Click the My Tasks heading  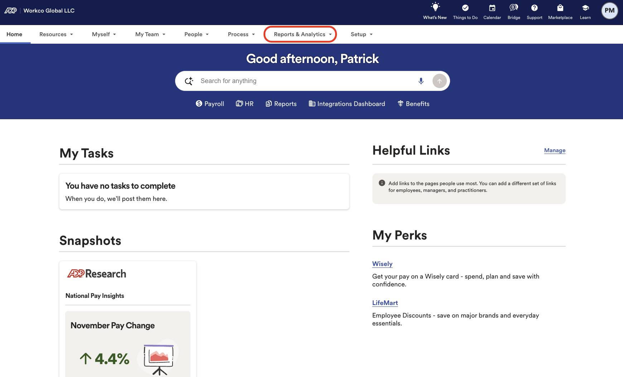click(87, 153)
